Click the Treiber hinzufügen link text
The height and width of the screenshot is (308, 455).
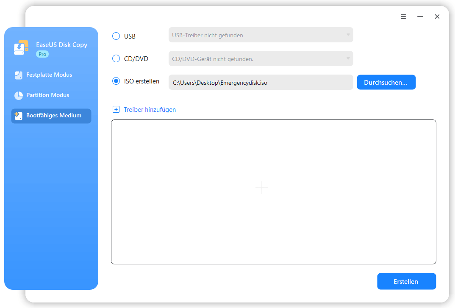point(150,110)
